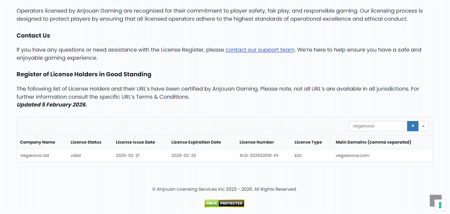Clear the Veganova search with the X button
The width and height of the screenshot is (450, 214).
click(412, 126)
